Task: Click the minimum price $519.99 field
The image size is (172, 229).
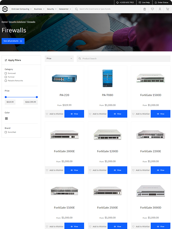Action: 10,102
